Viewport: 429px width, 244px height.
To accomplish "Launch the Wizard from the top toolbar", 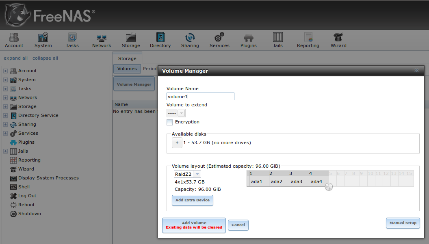I will pyautogui.click(x=338, y=40).
